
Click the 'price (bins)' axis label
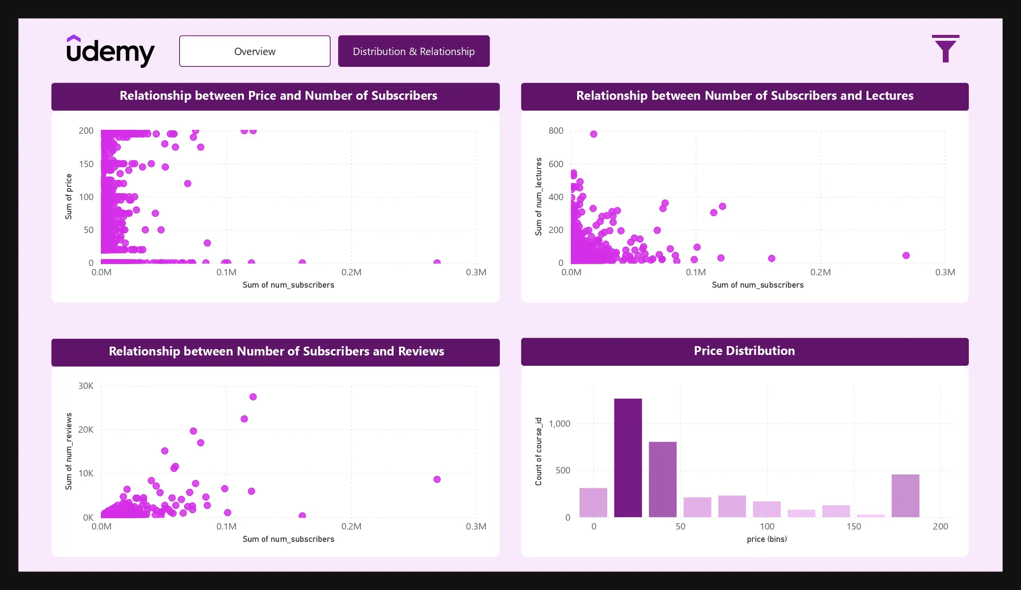[x=766, y=539]
